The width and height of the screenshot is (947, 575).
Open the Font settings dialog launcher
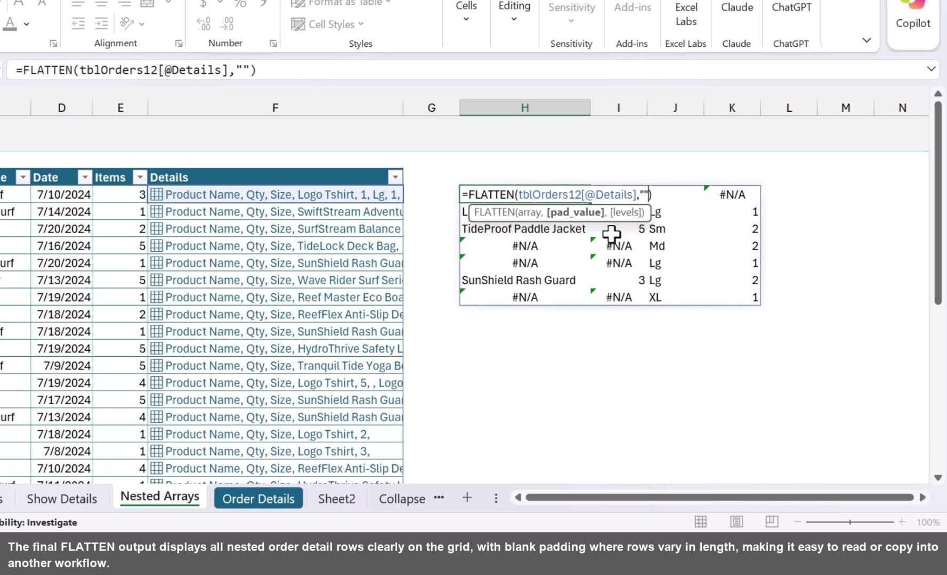tap(53, 44)
